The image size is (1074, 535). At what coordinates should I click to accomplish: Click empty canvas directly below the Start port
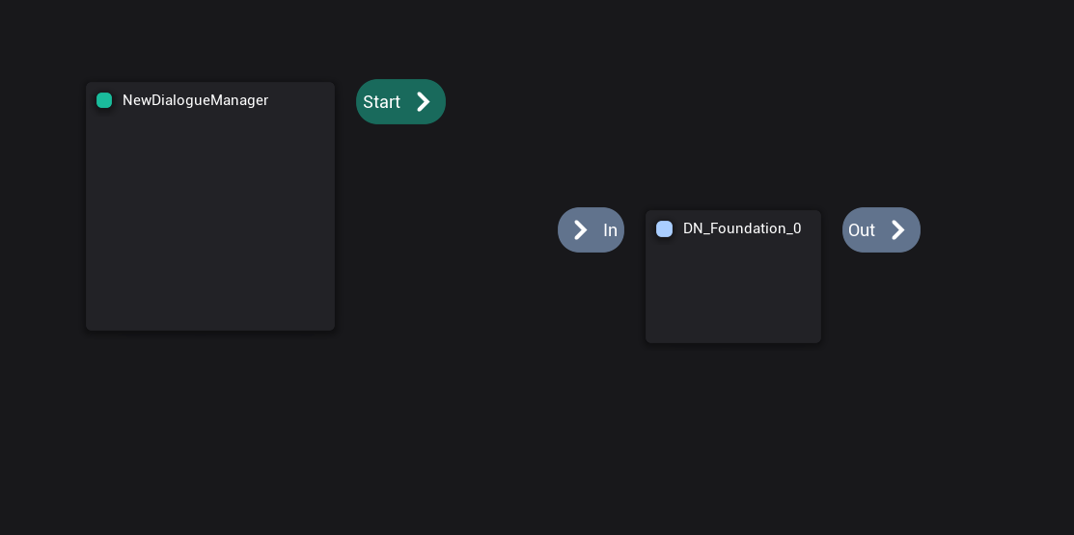click(400, 183)
